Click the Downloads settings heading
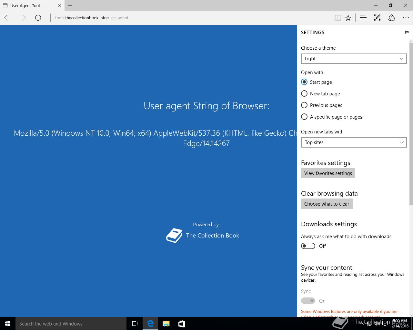The image size is (413, 330). tap(329, 224)
